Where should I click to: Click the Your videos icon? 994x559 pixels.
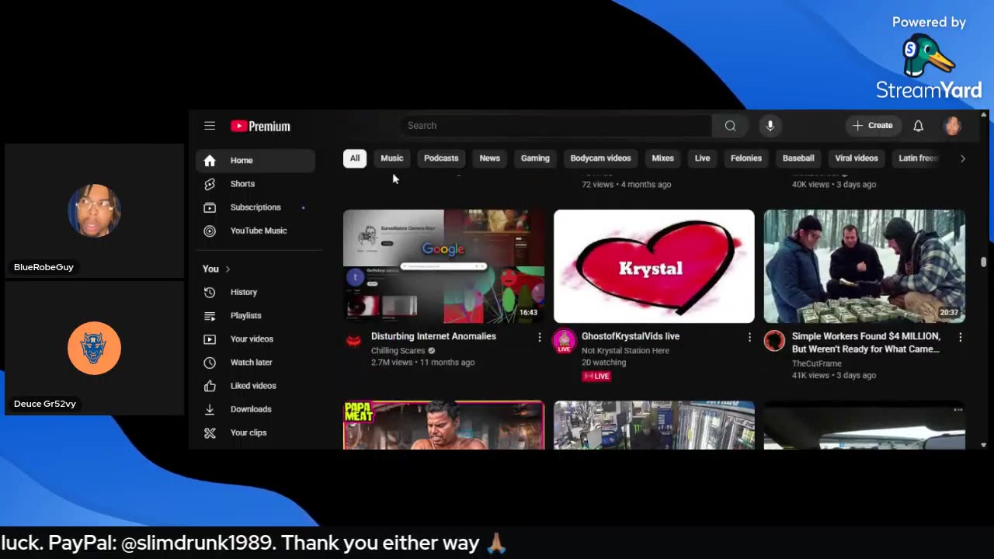point(210,339)
